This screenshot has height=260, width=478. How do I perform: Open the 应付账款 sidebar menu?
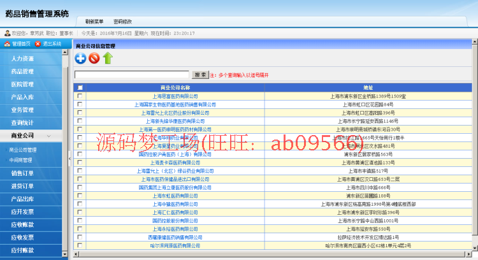click(31, 250)
